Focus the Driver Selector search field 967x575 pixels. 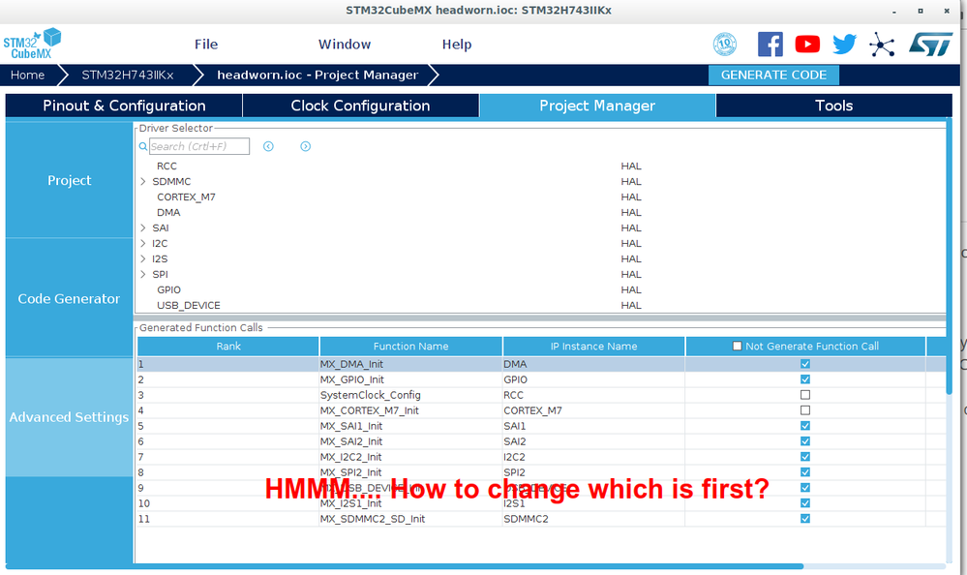[199, 146]
